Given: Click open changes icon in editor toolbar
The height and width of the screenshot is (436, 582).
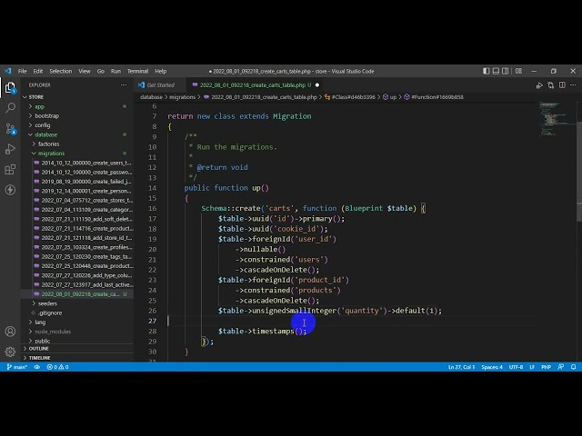Looking at the screenshot, I should click(x=551, y=85).
